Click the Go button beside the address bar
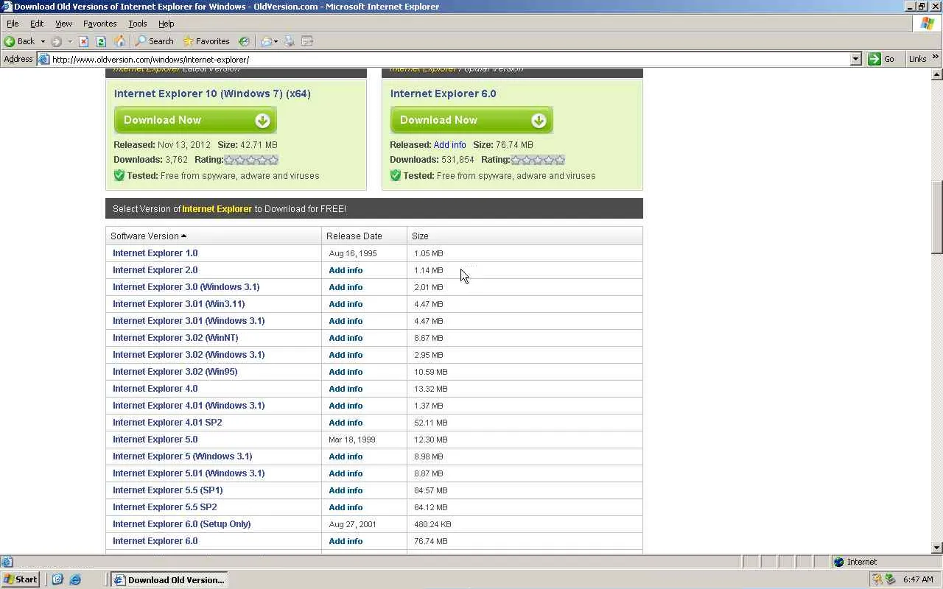The width and height of the screenshot is (943, 589). (883, 59)
